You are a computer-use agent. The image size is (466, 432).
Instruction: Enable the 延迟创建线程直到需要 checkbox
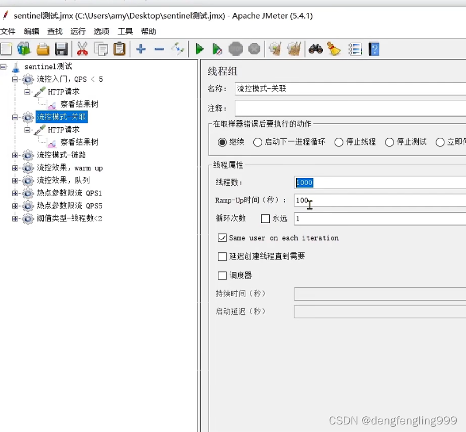[x=222, y=256]
